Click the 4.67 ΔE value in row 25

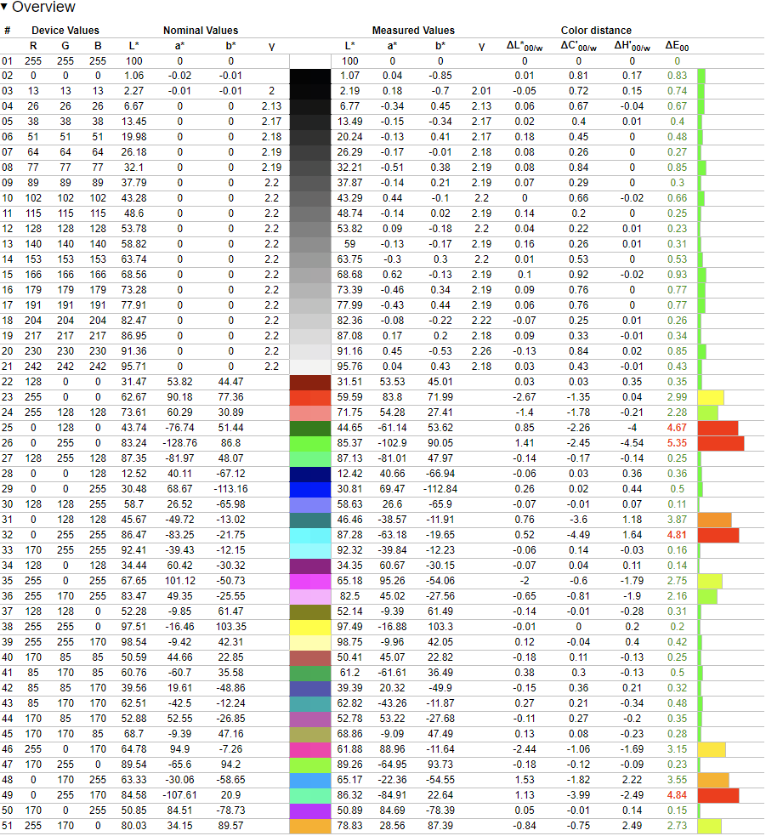click(x=677, y=428)
